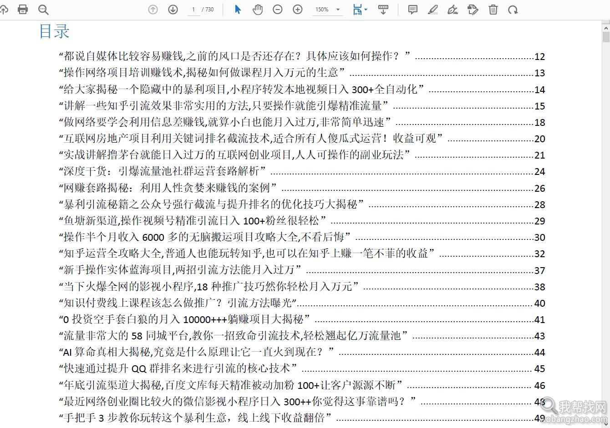
Task: Click the fit page width icon
Action: 357,9
